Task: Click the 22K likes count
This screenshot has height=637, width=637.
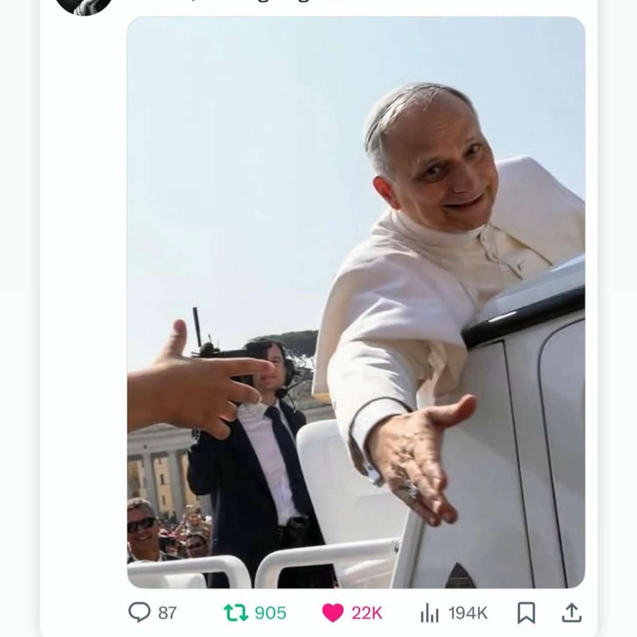Action: pos(367,613)
